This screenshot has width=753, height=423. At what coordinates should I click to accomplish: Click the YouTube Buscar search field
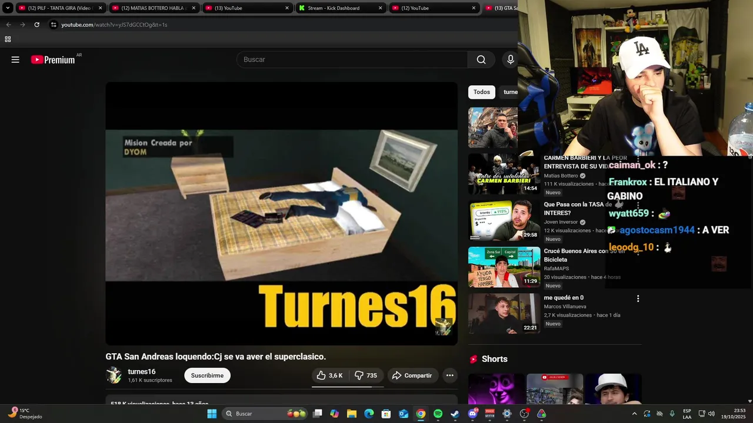[x=353, y=59]
